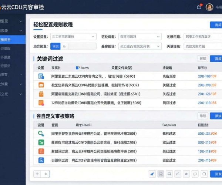Image resolution: width=222 pixels, height=185 pixels.
Task: Click the green magnifier icon in 各自定义审核策略 table
Action: tap(41, 134)
